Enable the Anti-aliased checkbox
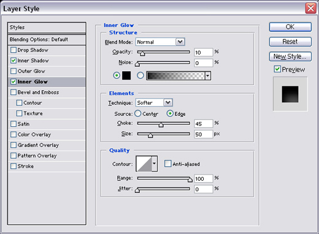Screen dimensions: 319x234 pyautogui.click(x=167, y=164)
